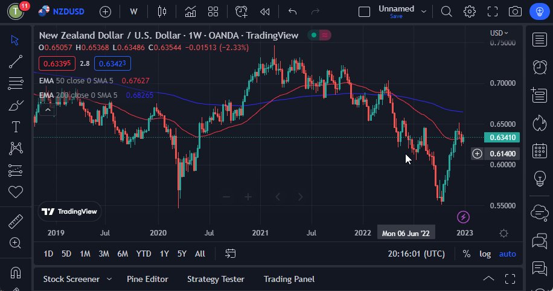Open go to date calendar
Viewport: 553px width, 291px height.
pyautogui.click(x=230, y=254)
